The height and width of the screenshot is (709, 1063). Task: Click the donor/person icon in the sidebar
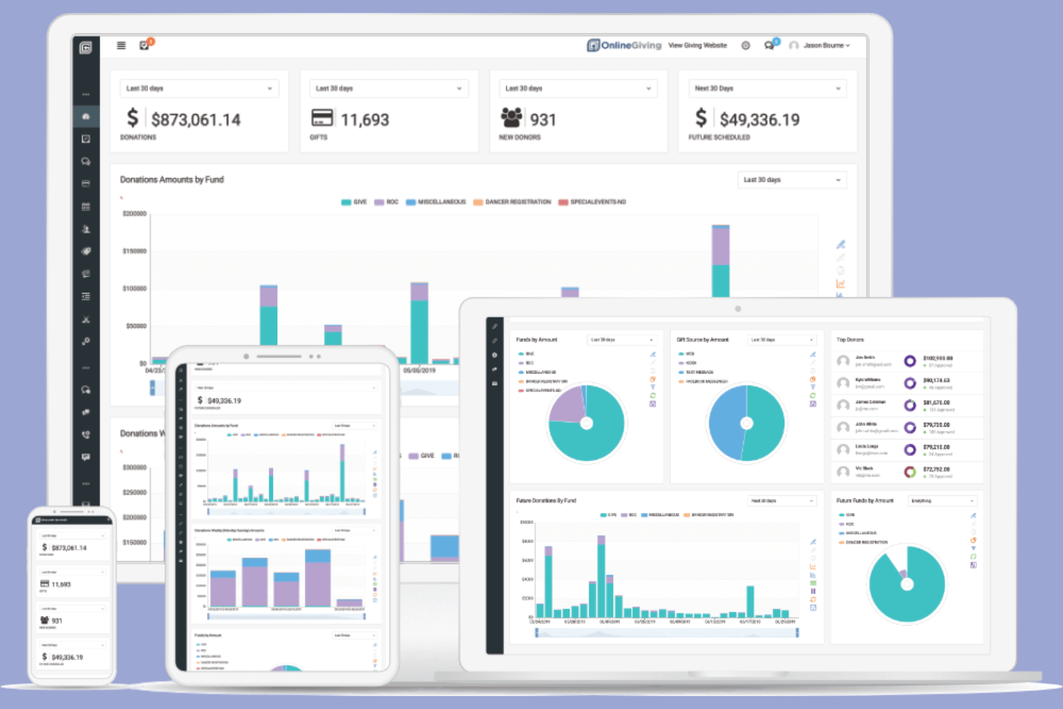pyautogui.click(x=86, y=228)
